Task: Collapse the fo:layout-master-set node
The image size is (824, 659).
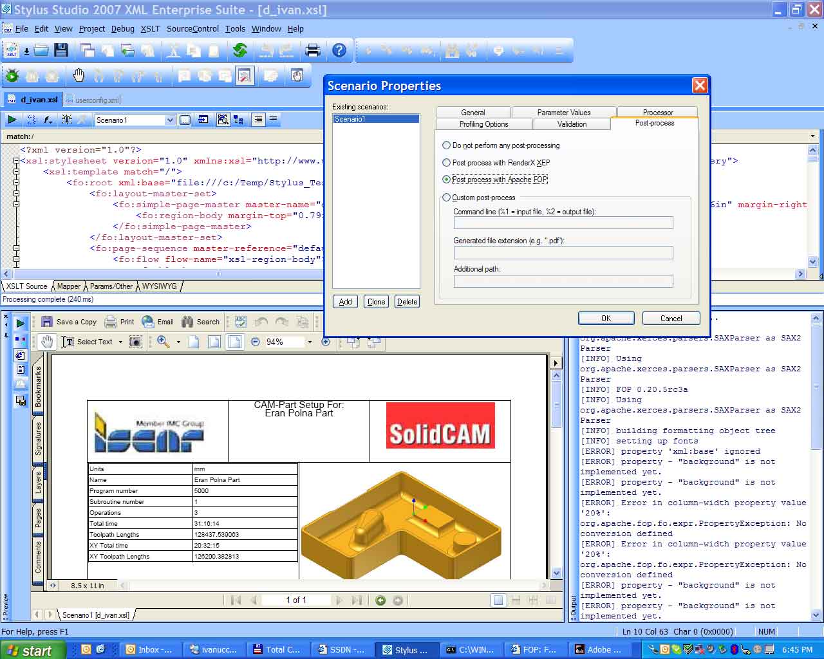Action: pyautogui.click(x=16, y=194)
